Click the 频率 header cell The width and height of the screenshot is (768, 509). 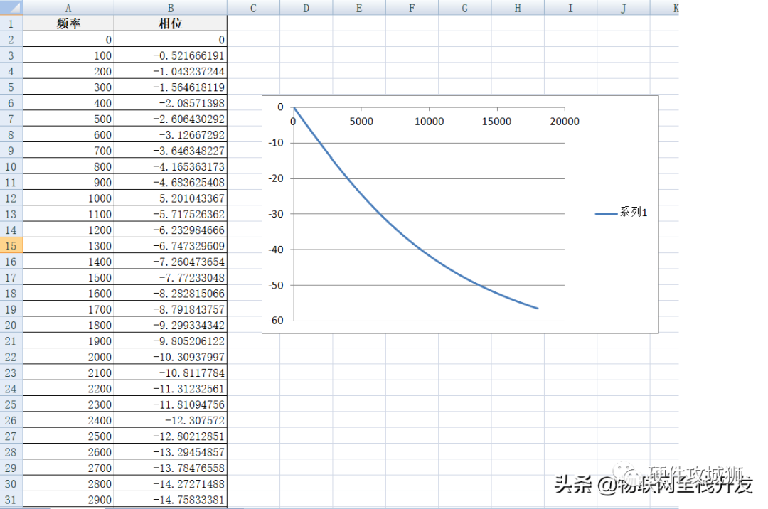68,23
